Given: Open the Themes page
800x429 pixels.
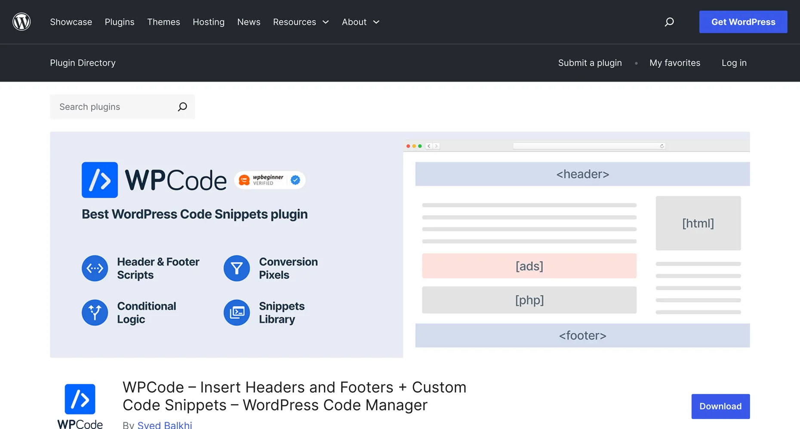Looking at the screenshot, I should [x=163, y=22].
